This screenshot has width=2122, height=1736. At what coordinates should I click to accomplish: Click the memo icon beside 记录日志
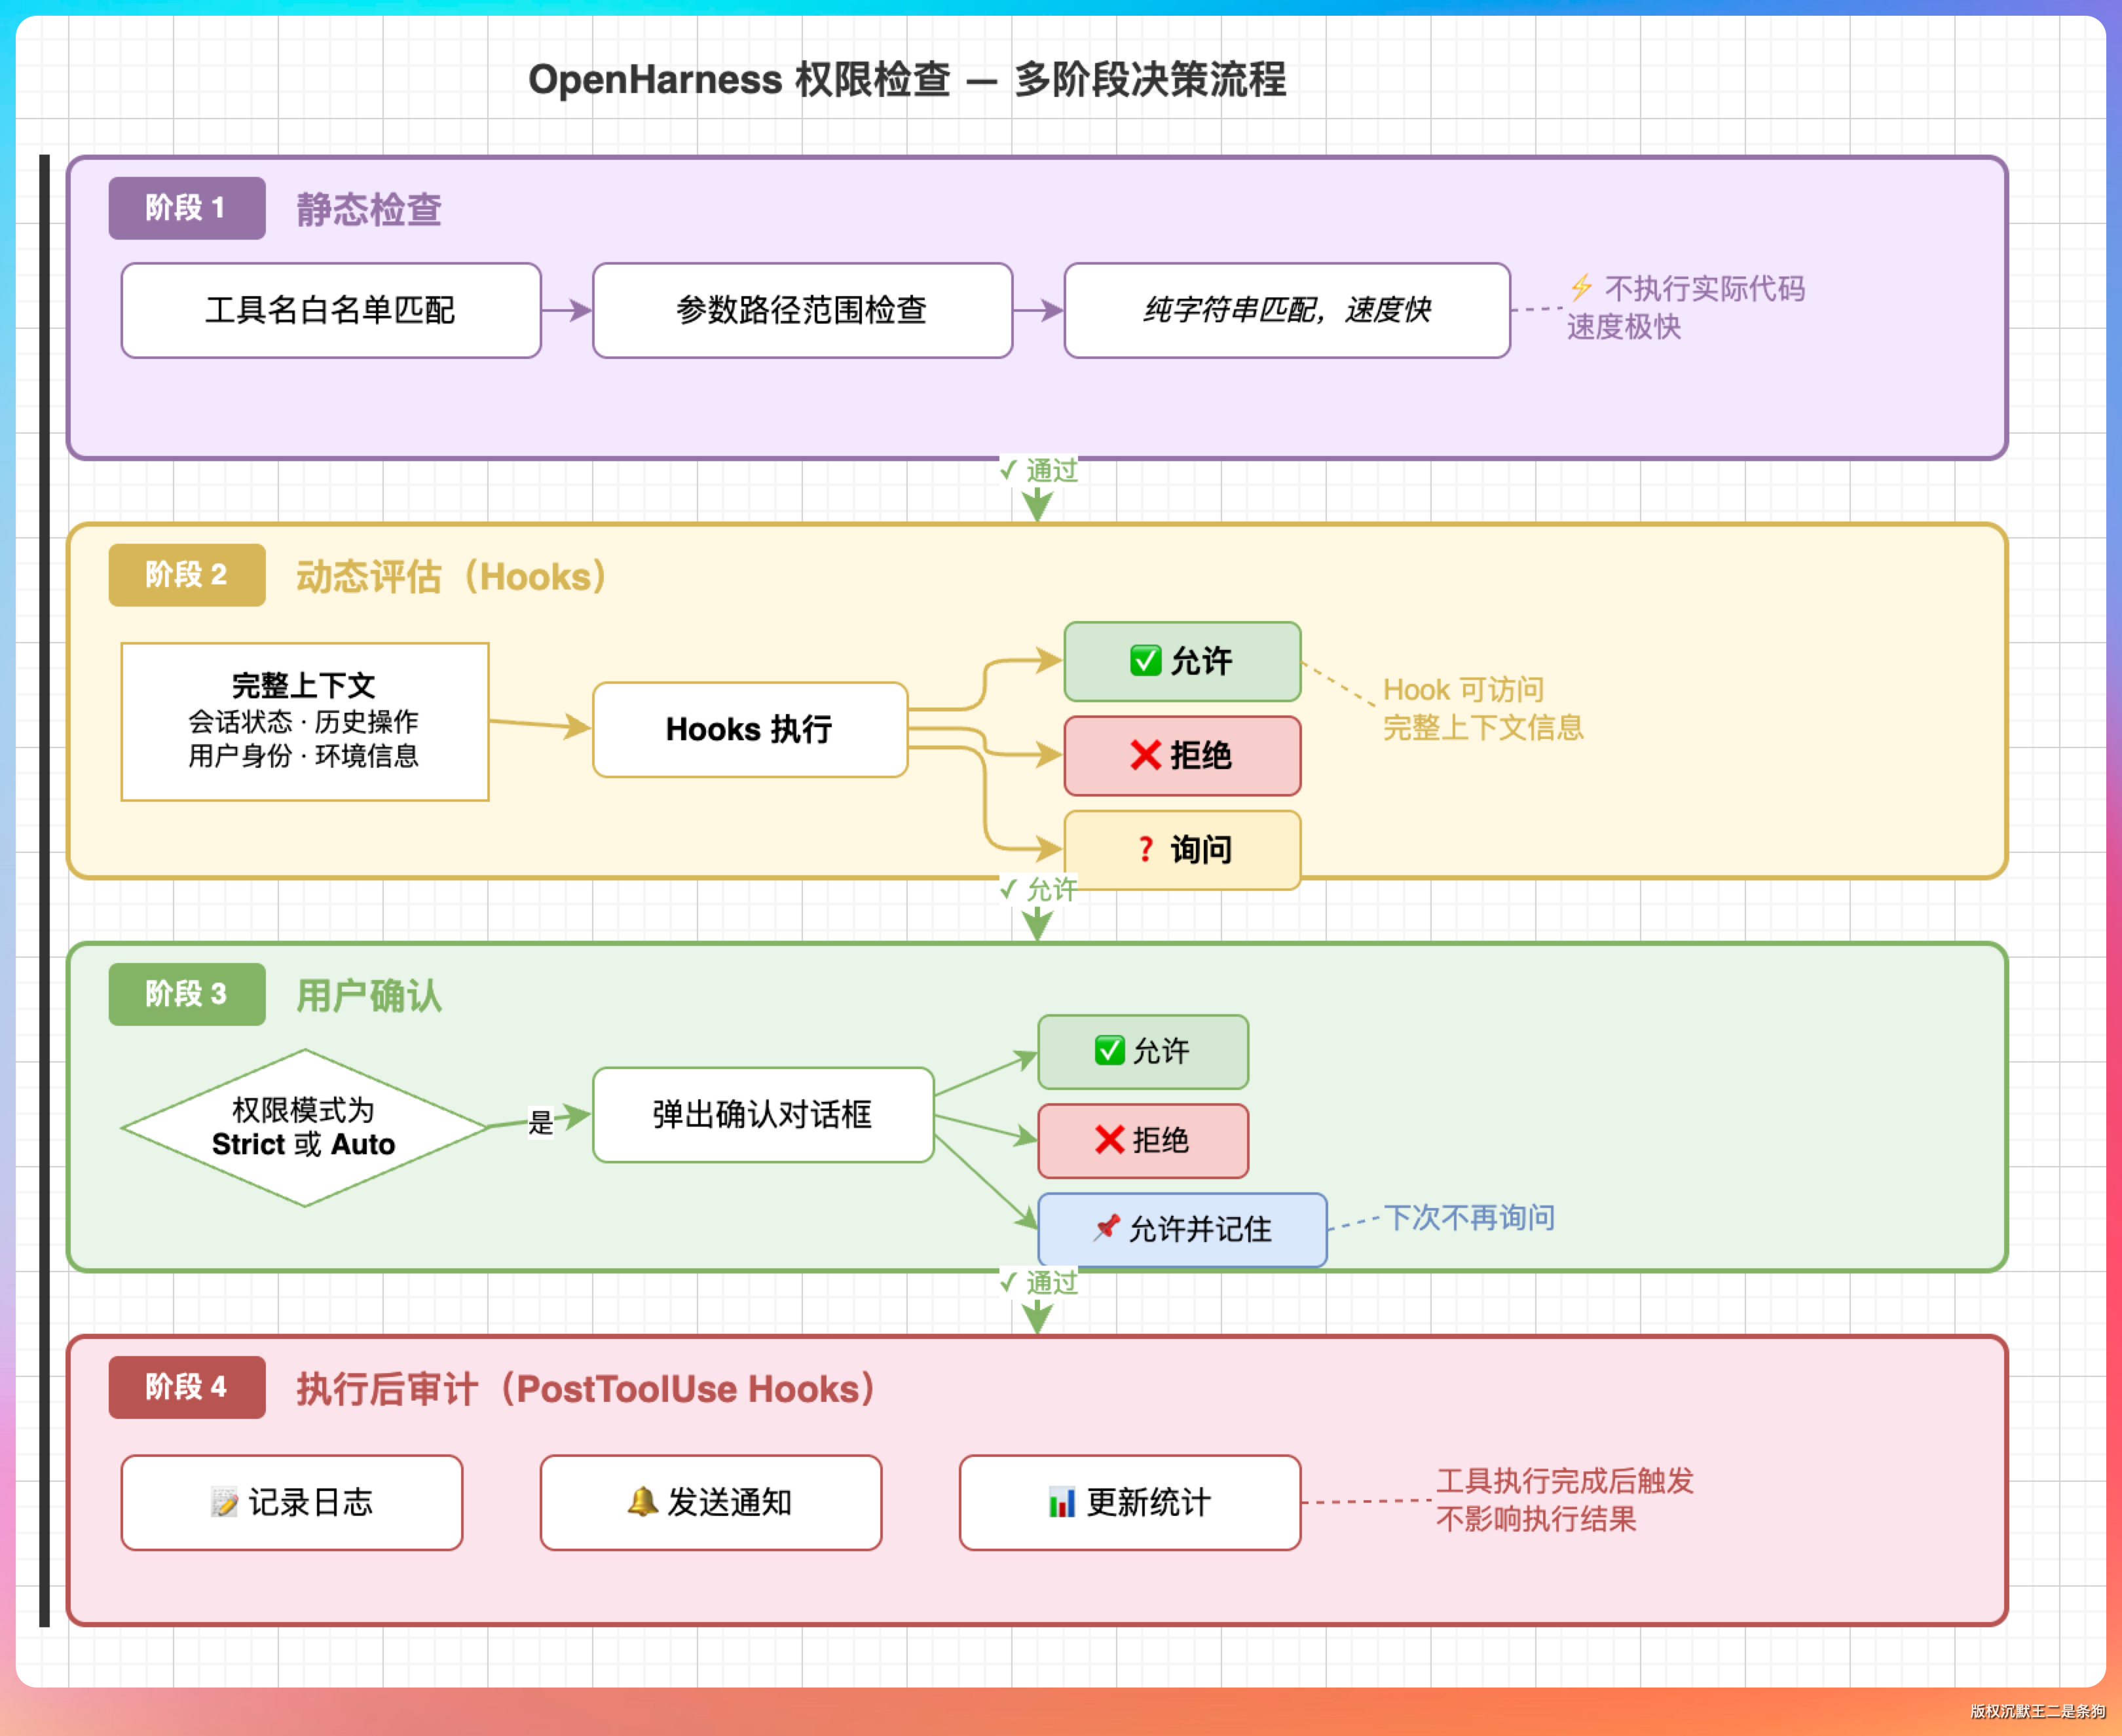tap(225, 1501)
